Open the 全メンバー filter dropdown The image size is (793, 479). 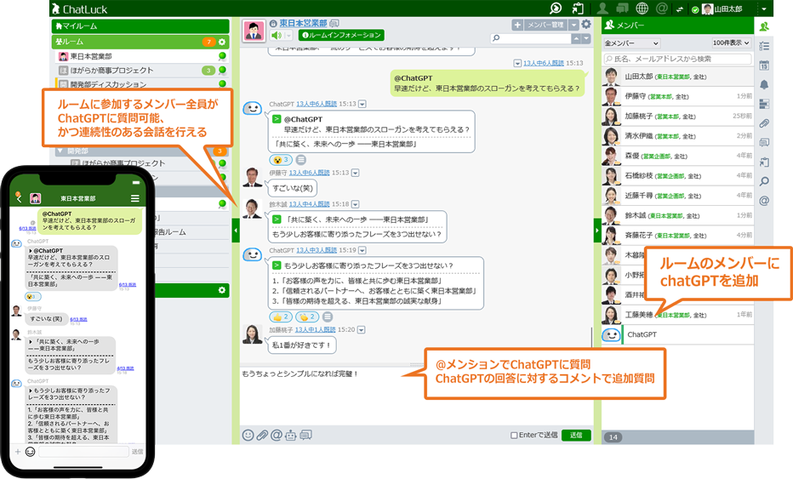[631, 43]
